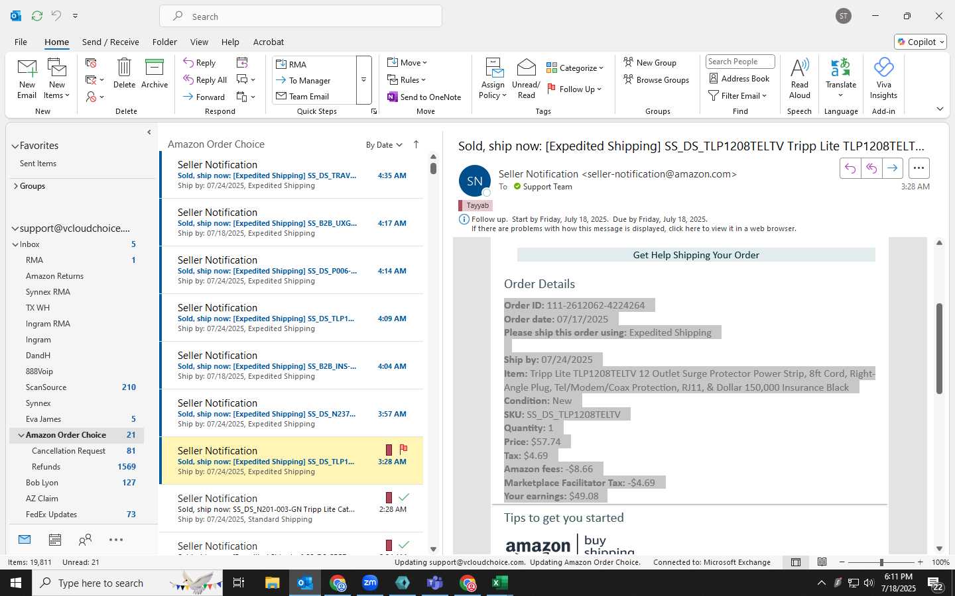955x596 pixels.
Task: Switch to Normal view in status bar
Action: pyautogui.click(x=796, y=562)
